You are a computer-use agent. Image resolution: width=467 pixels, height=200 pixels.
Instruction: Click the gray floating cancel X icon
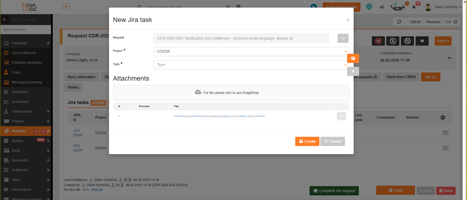pyautogui.click(x=353, y=71)
